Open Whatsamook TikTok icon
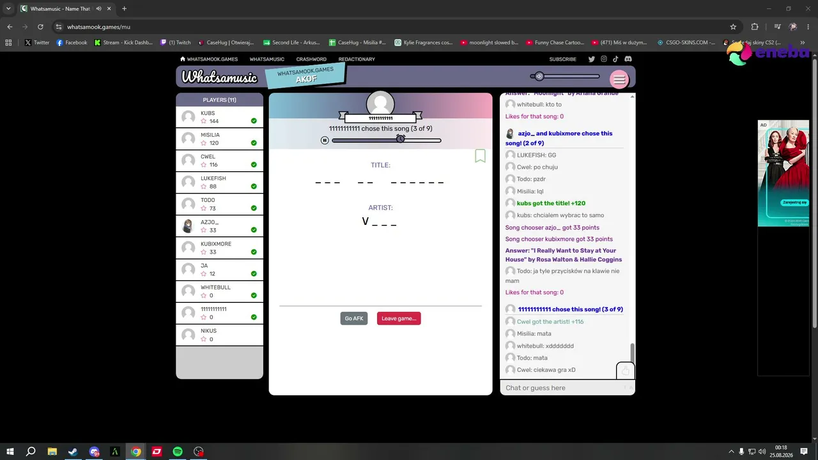This screenshot has height=460, width=818. [x=616, y=59]
